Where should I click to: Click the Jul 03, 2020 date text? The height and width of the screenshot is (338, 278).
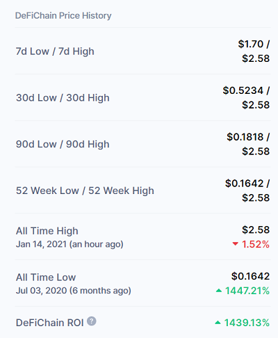[41, 291]
